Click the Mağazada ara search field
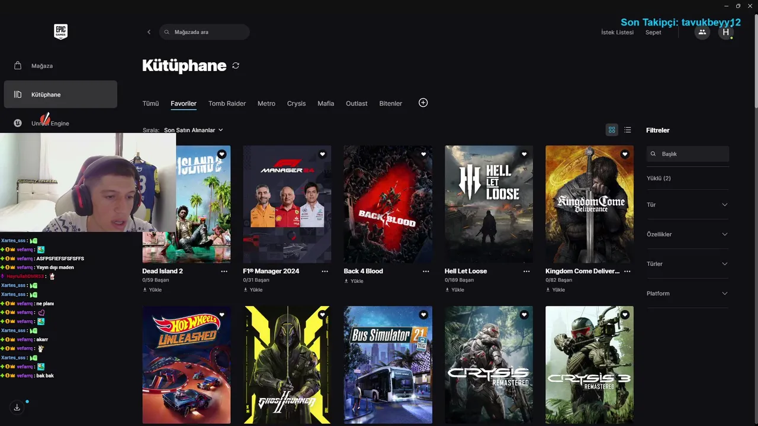The height and width of the screenshot is (426, 758). coord(204,32)
